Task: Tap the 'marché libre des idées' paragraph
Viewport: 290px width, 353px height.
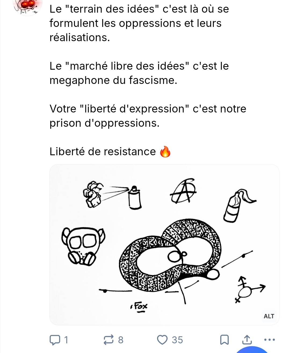Action: 139,73
